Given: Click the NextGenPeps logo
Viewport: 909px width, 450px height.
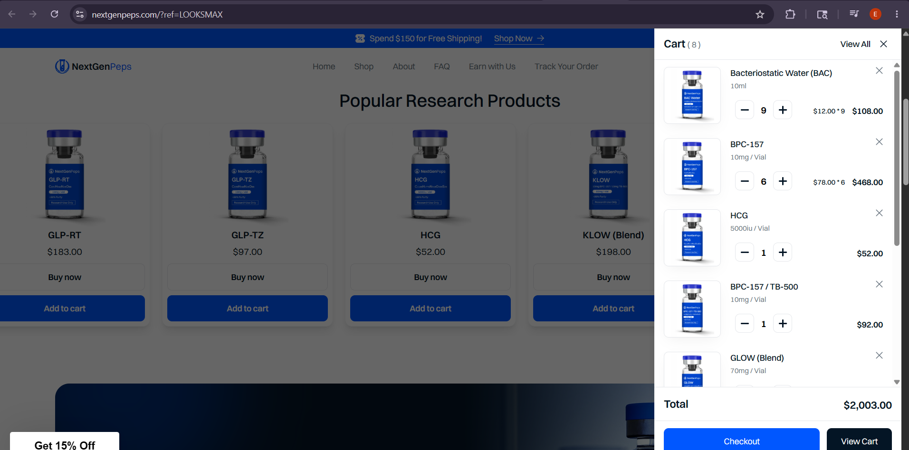Looking at the screenshot, I should [93, 66].
